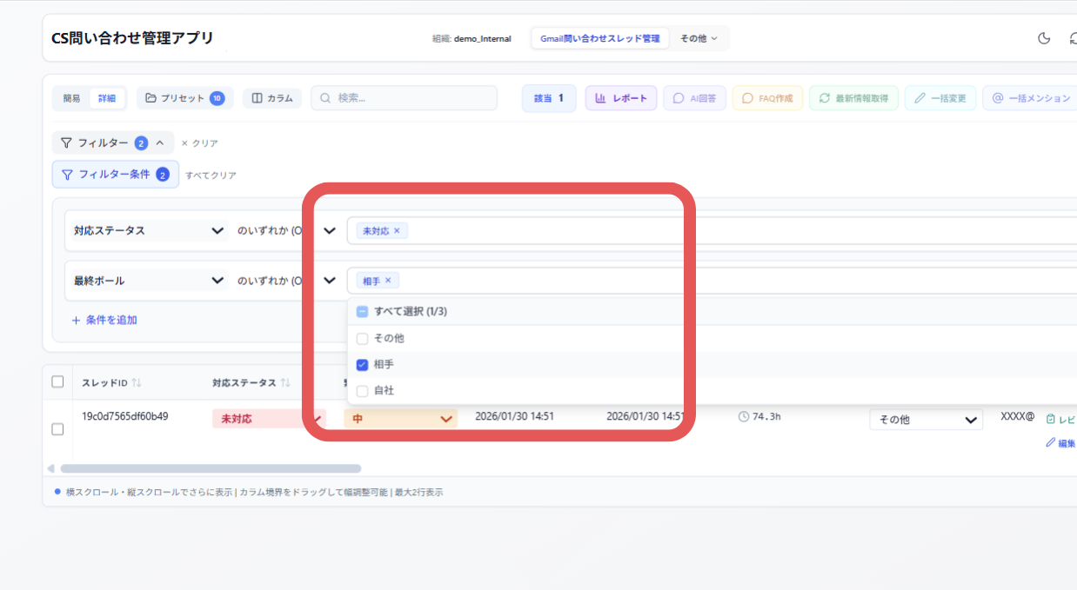Switch to 詳細 view mode
Viewport: 1077px width, 590px height.
click(107, 98)
